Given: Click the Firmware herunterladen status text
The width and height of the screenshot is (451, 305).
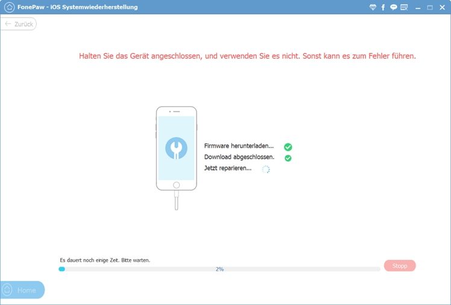Looking at the screenshot, I should click(x=239, y=146).
